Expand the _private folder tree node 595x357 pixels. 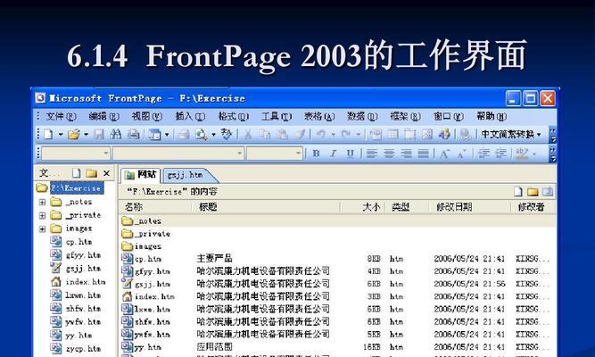tap(43, 215)
